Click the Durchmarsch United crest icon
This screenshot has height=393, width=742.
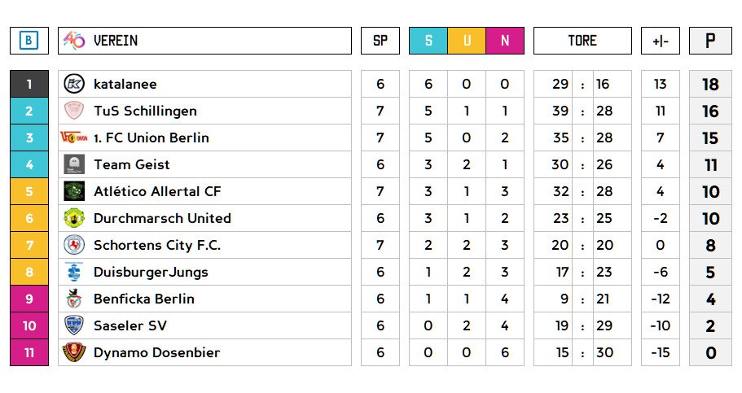pyautogui.click(x=74, y=218)
